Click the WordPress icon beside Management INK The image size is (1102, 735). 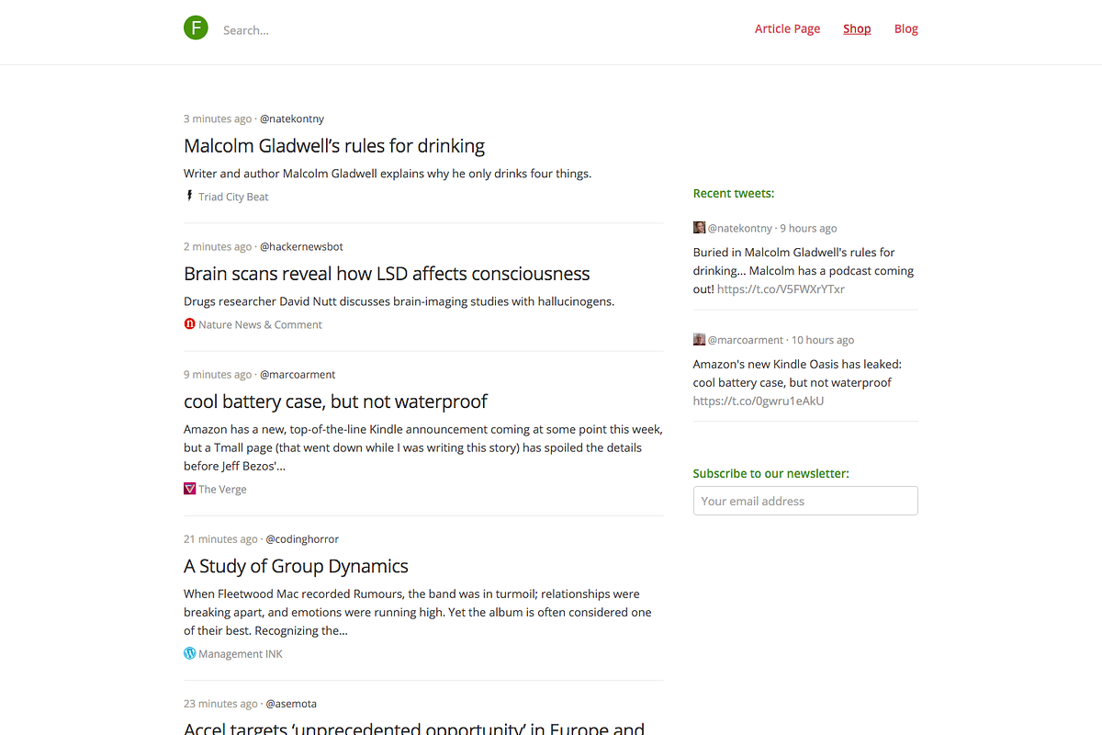click(x=189, y=653)
